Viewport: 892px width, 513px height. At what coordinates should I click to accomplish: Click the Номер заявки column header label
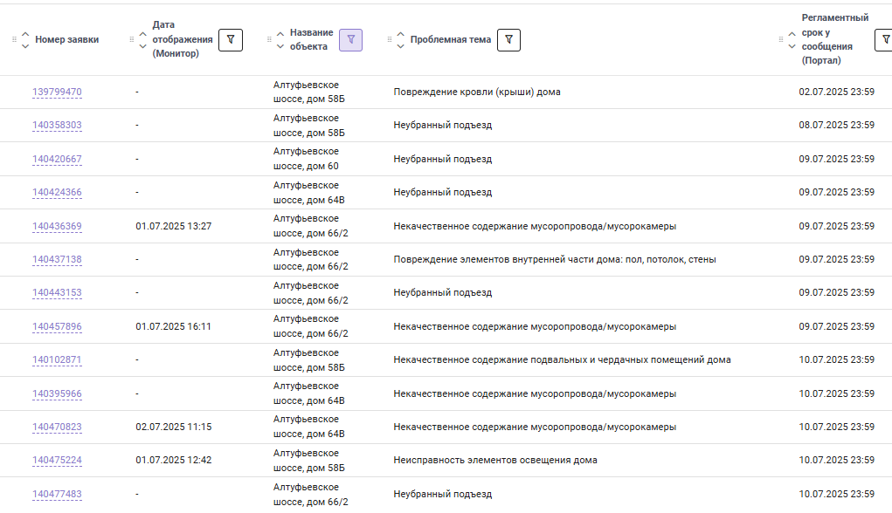click(67, 40)
